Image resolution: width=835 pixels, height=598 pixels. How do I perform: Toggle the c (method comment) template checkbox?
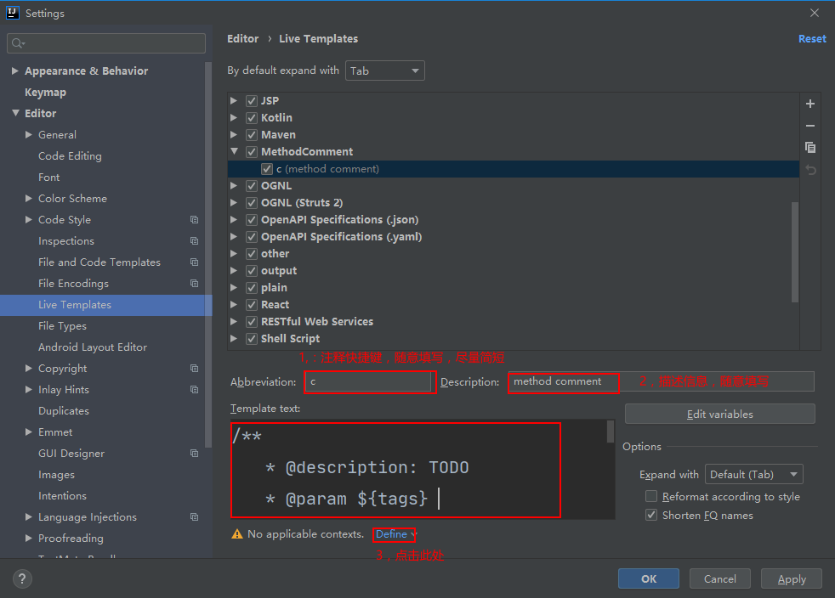click(267, 169)
